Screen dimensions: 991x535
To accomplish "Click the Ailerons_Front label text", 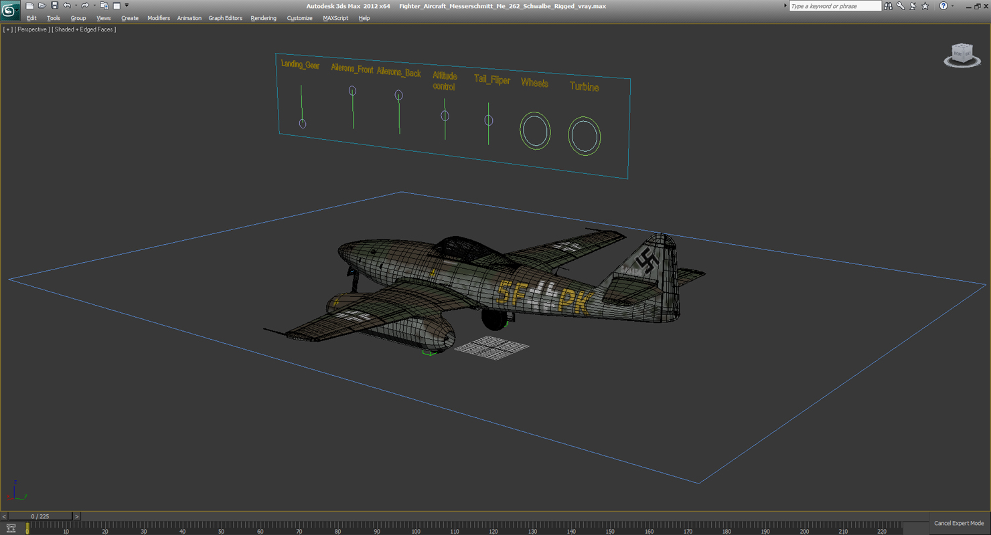I will (352, 69).
